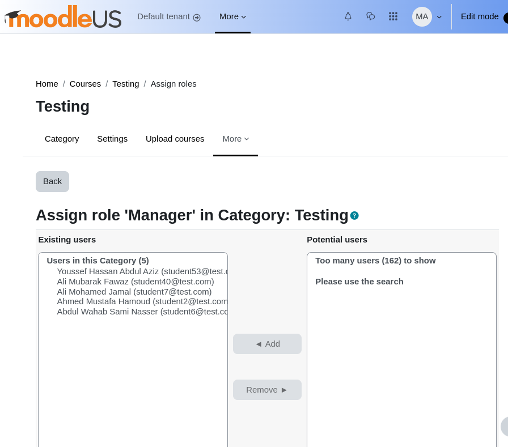Toggle the Edit mode switch
This screenshot has width=508, height=447.
[x=505, y=17]
